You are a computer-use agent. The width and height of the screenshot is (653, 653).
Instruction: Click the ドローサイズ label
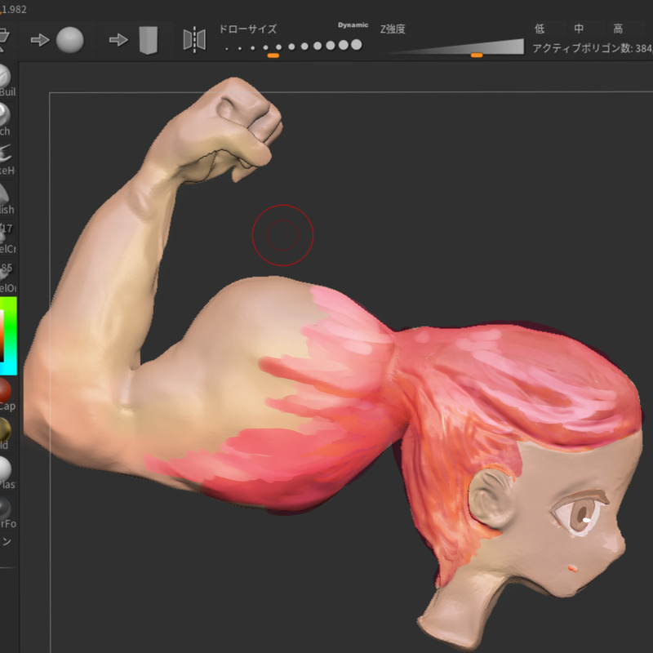(247, 29)
